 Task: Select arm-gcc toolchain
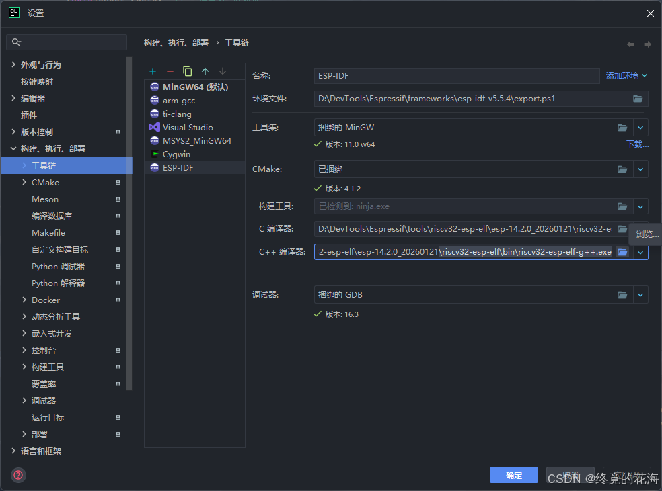pos(194,100)
